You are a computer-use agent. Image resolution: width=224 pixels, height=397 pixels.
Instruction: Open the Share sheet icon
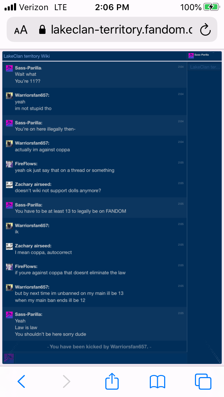pyautogui.click(x=112, y=381)
